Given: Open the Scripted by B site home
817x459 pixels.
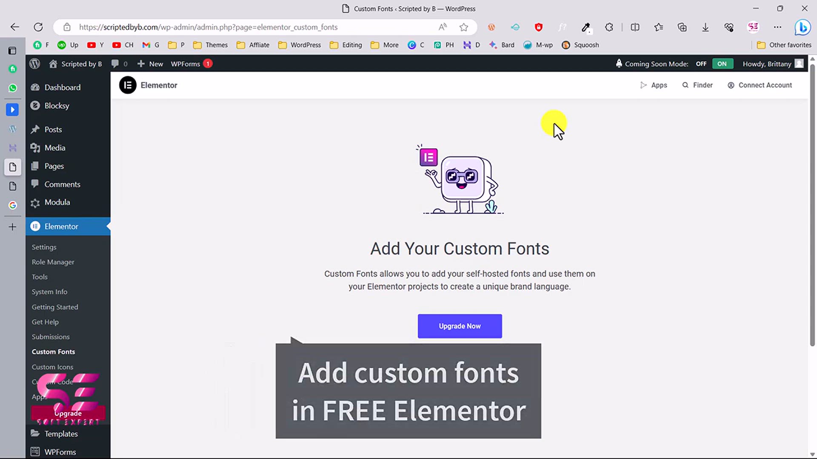Looking at the screenshot, I should click(x=75, y=64).
